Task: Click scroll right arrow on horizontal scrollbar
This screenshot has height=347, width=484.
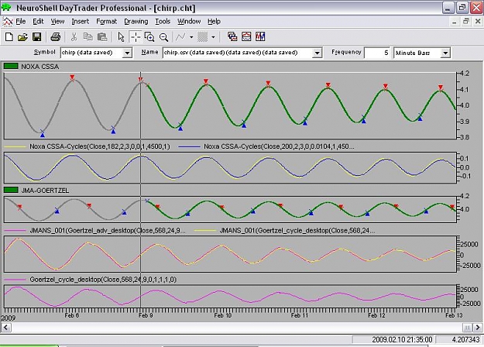Action: (478, 327)
